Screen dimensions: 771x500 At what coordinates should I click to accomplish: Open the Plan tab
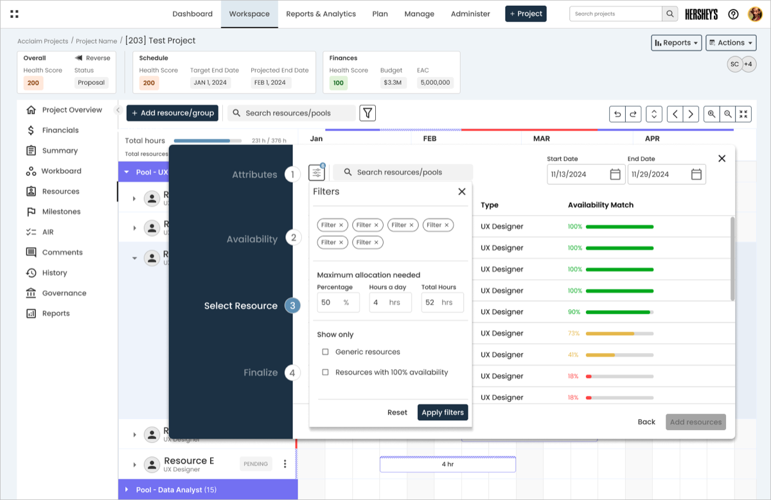[380, 13]
